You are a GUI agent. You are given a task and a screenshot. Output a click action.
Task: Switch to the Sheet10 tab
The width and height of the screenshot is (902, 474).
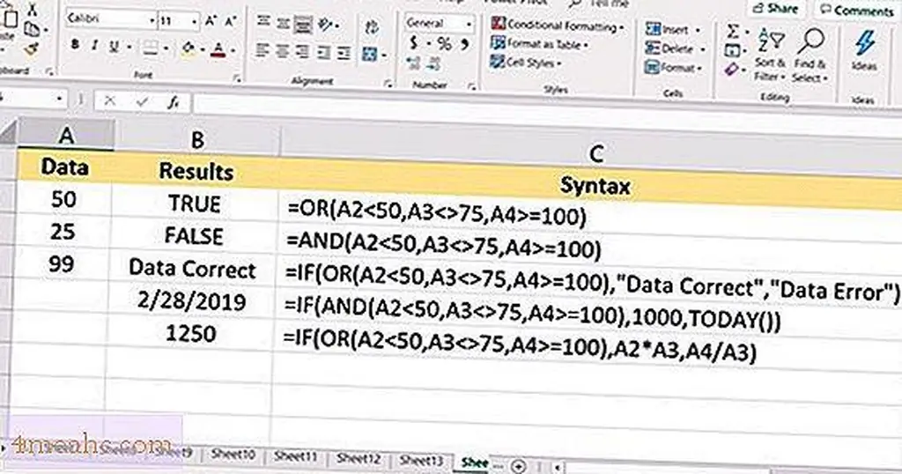point(235,455)
